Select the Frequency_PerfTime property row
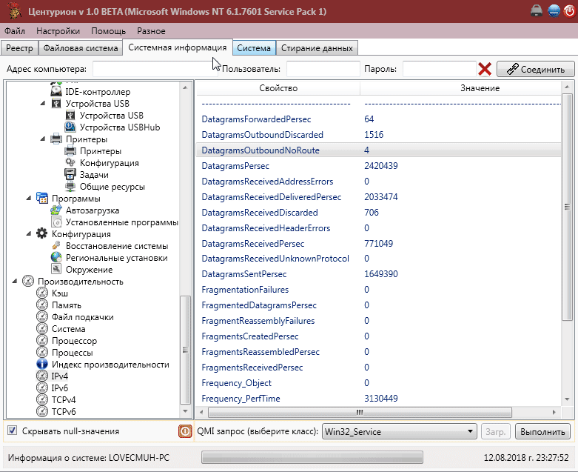Image resolution: width=578 pixels, height=472 pixels. pyautogui.click(x=379, y=399)
